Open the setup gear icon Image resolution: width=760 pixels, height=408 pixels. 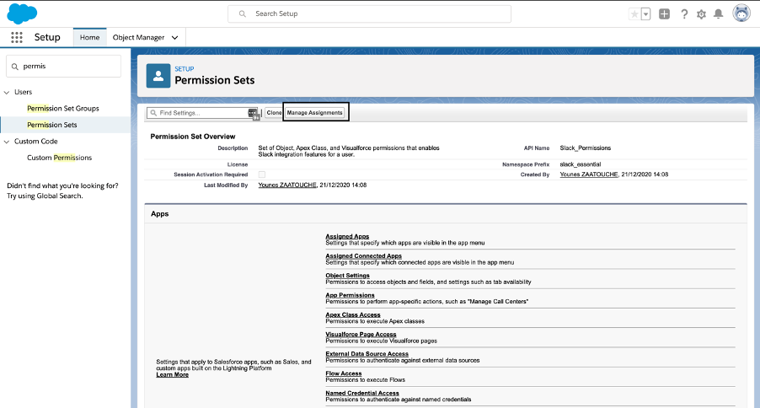click(x=701, y=14)
